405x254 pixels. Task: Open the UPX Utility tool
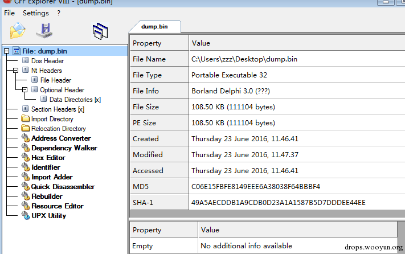[48, 216]
